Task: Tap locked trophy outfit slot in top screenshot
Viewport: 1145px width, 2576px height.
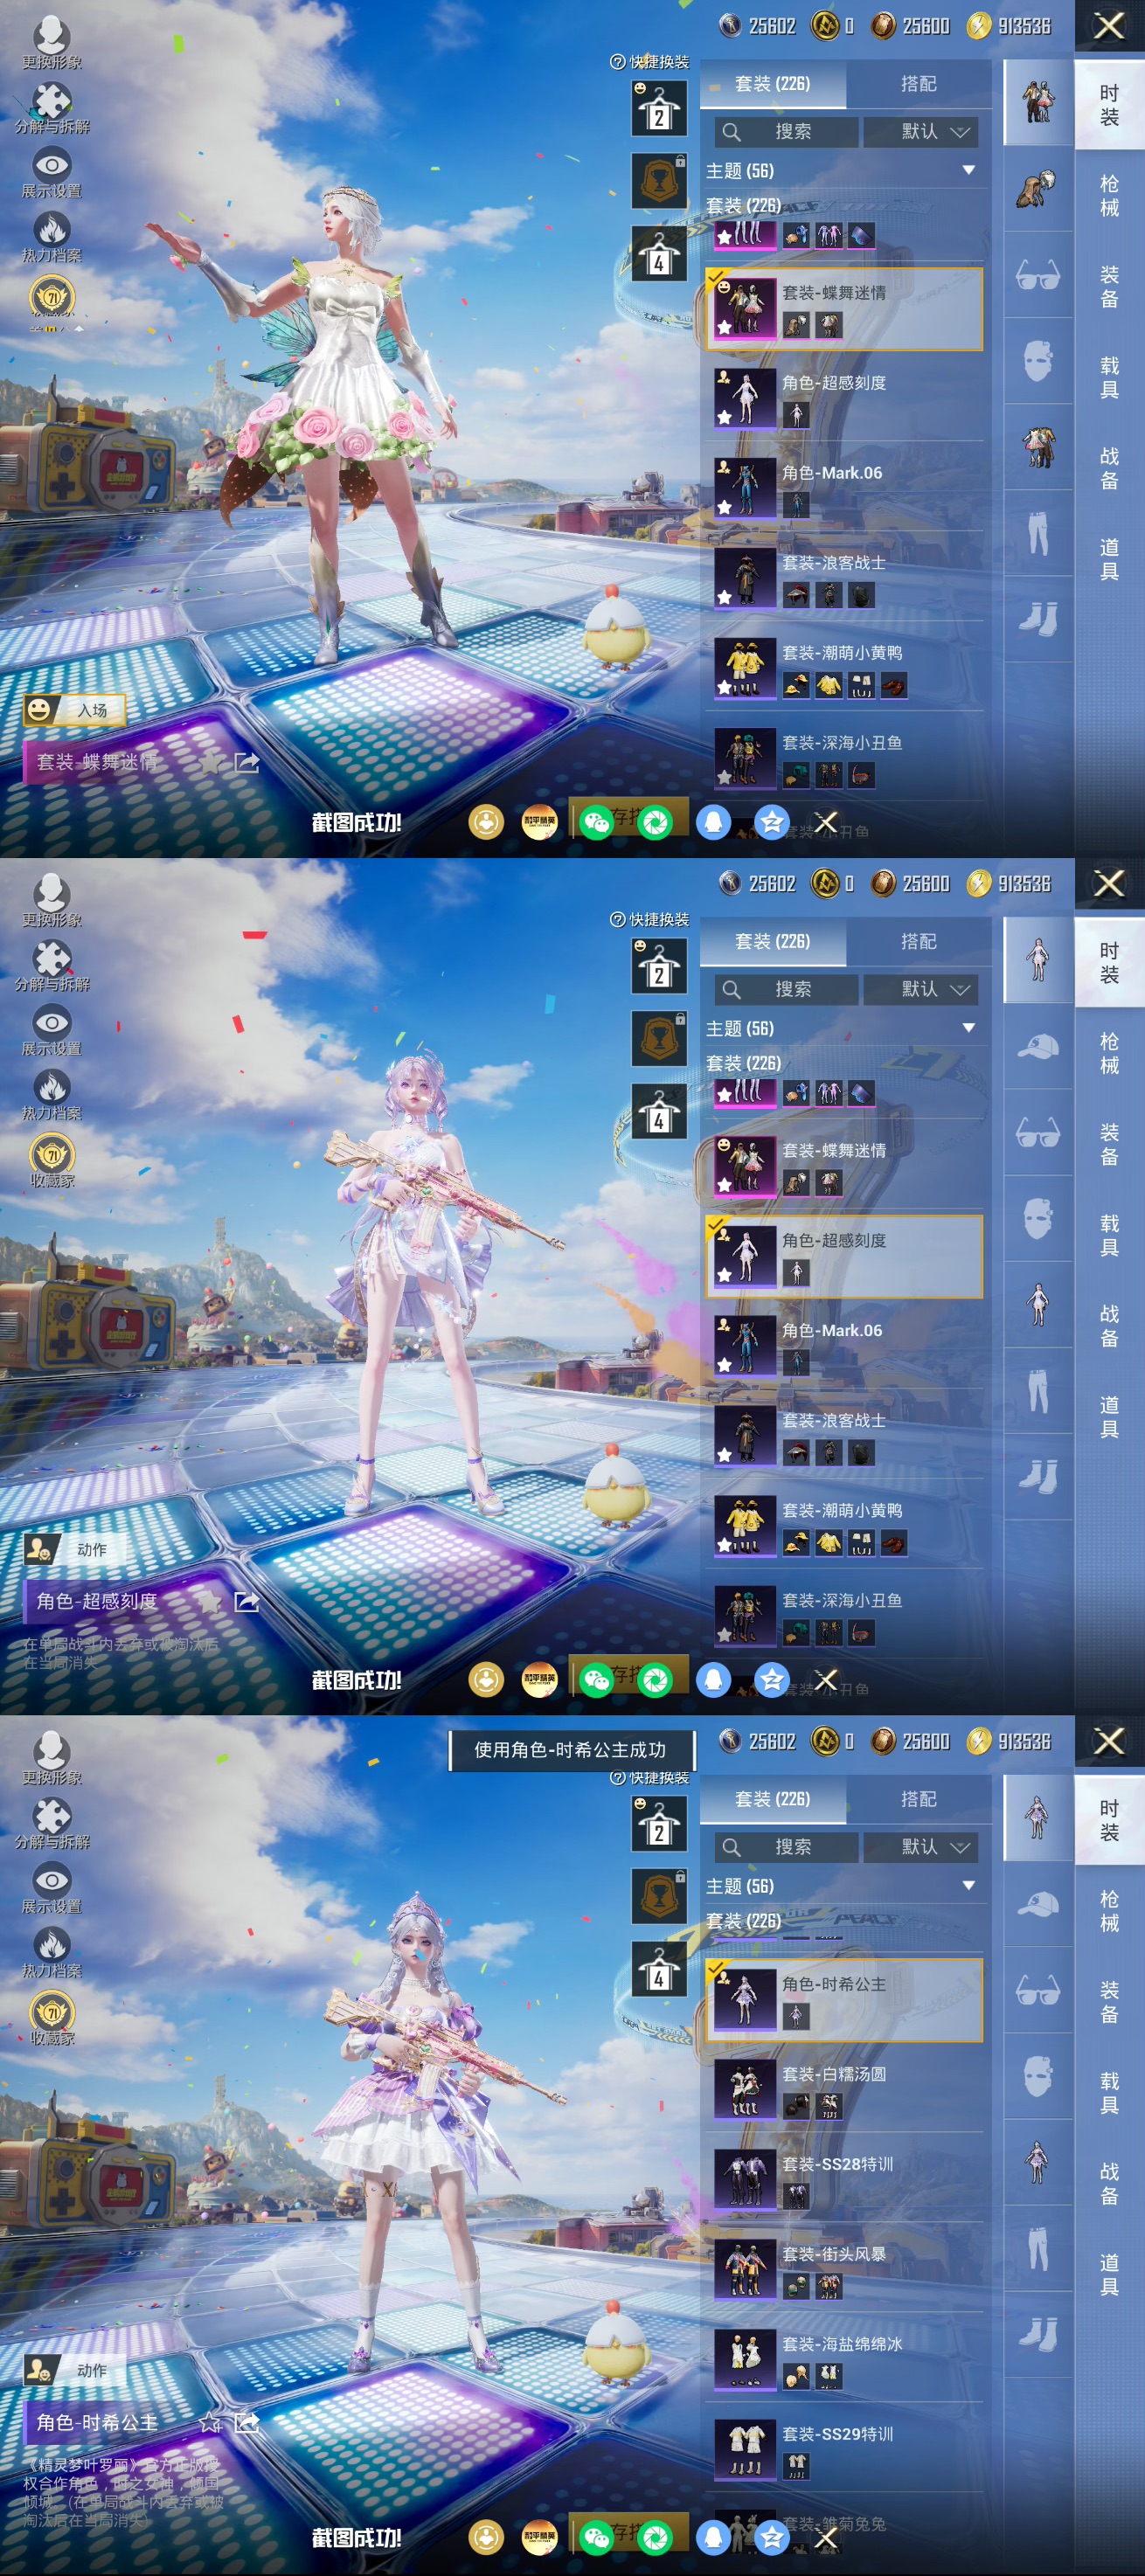Action: coord(658,181)
